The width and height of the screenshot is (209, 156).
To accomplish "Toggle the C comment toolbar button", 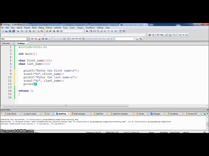I will point(112,39).
